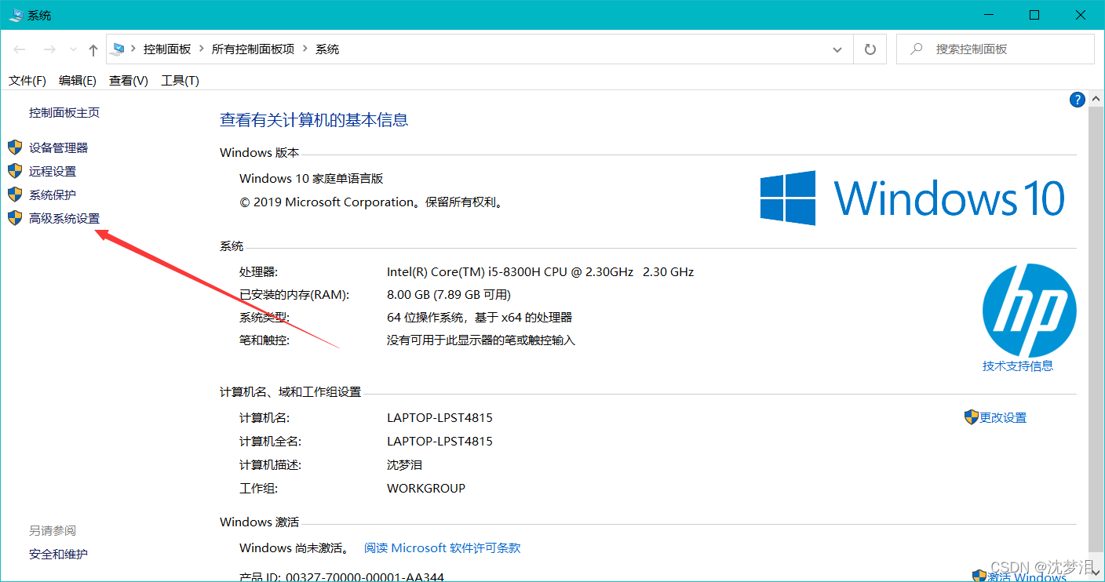Open 阅读 Microsoft 软件许可条款 link
The height and width of the screenshot is (582, 1105).
click(443, 548)
